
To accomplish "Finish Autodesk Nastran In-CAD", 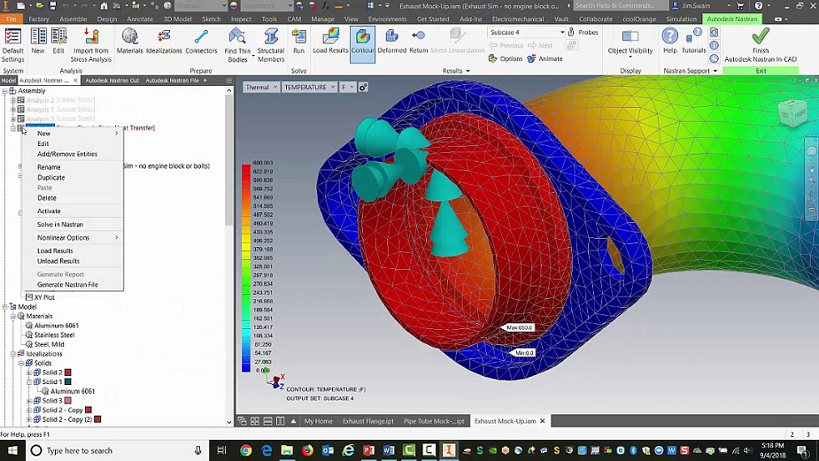I will click(761, 45).
